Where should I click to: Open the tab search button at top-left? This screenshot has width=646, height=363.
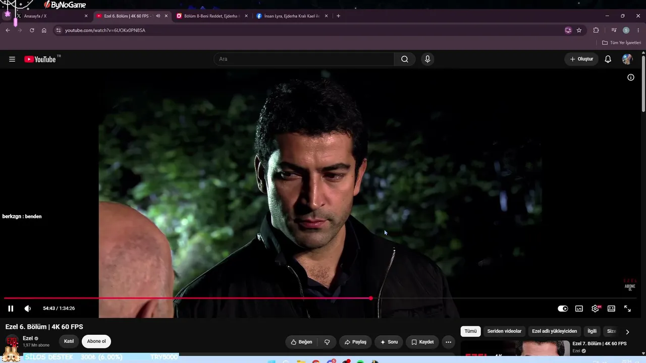click(x=8, y=15)
